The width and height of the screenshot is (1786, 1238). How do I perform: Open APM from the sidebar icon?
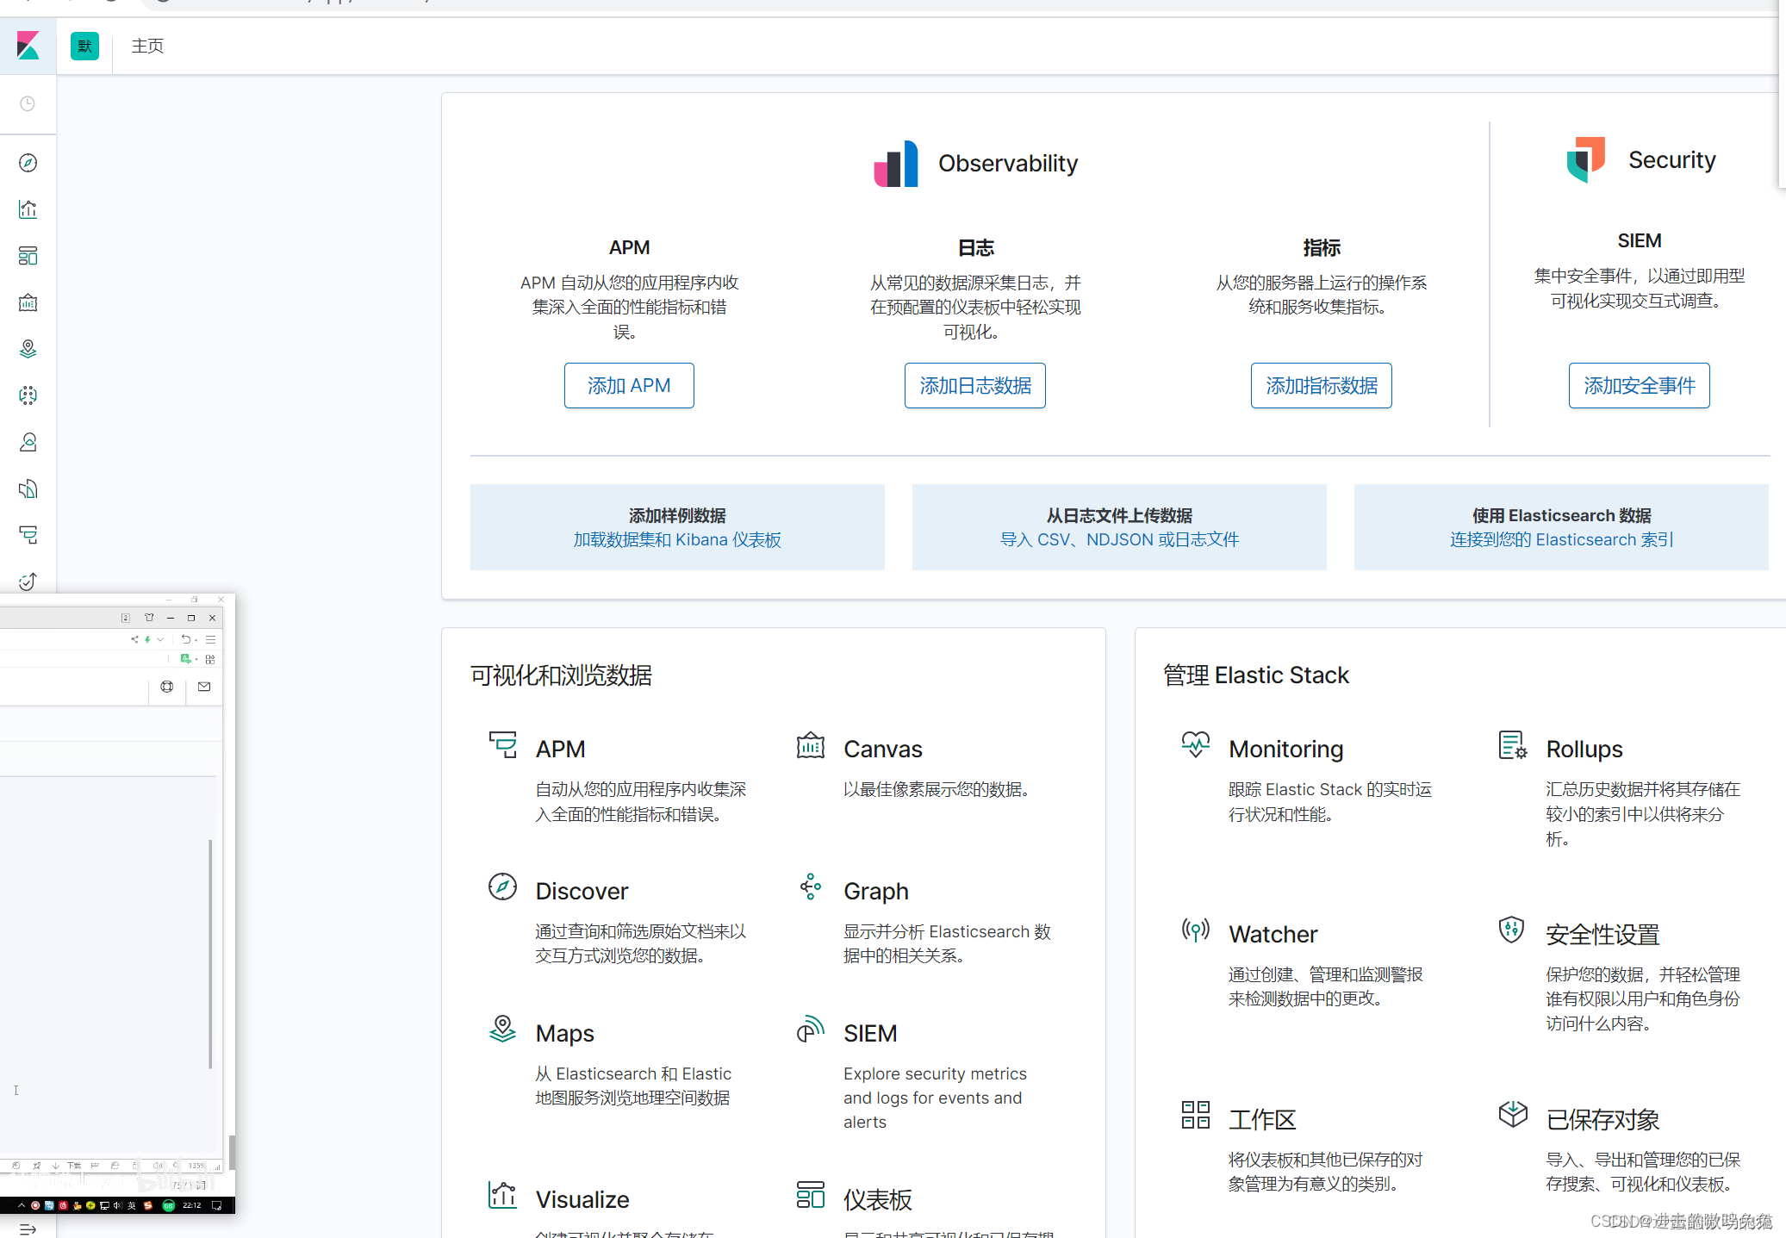coord(28,535)
